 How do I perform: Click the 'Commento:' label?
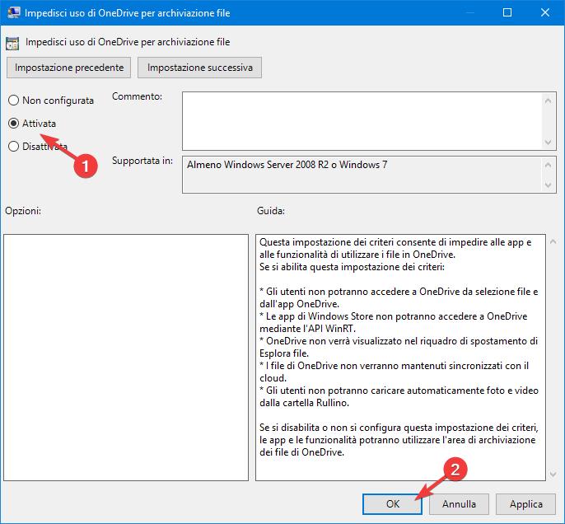[x=137, y=96]
